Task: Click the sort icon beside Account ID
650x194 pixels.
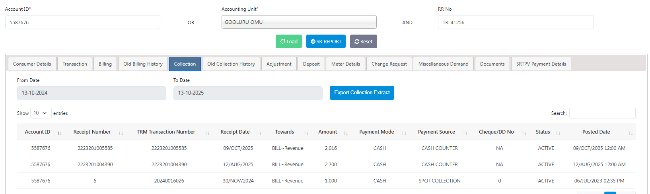Action: click(59, 133)
